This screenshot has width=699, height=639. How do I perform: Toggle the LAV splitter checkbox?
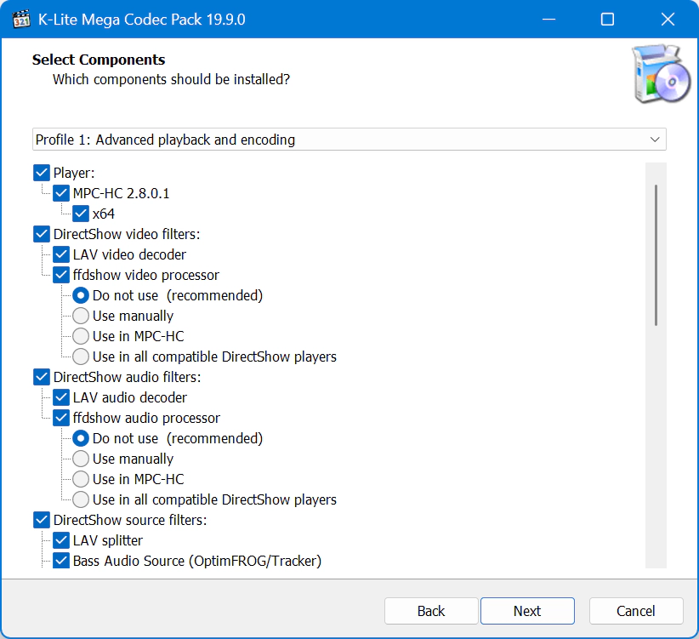61,540
